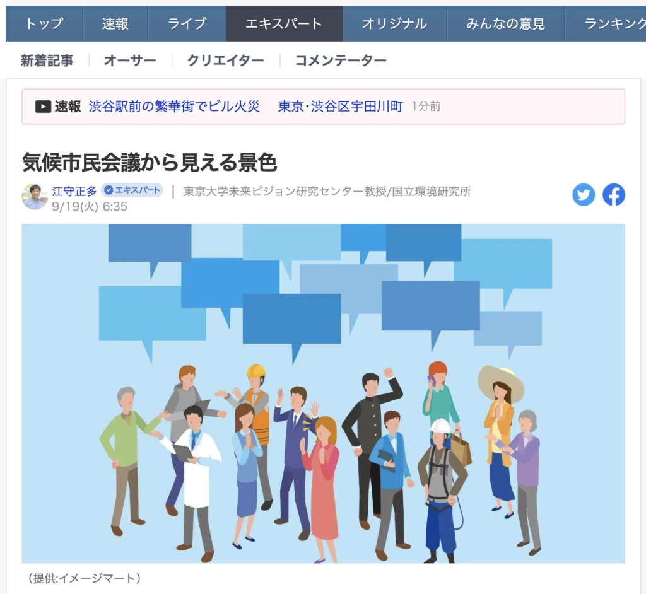
Task: Click the headline 気候市民会議から見える景色
Action: tap(149, 162)
